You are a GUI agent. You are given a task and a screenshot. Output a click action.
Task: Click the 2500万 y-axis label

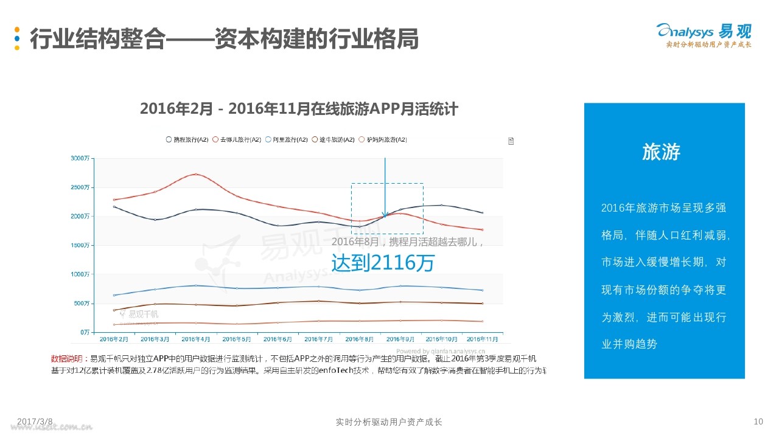click(79, 187)
